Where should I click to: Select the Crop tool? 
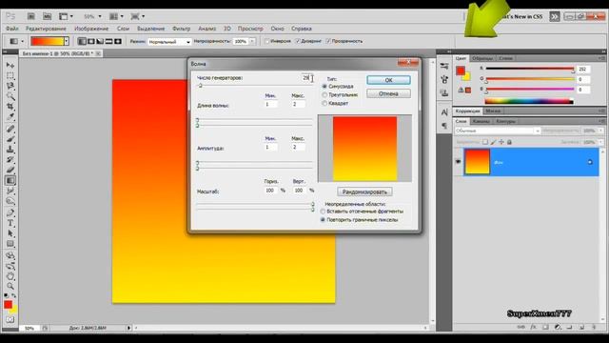tap(10, 107)
